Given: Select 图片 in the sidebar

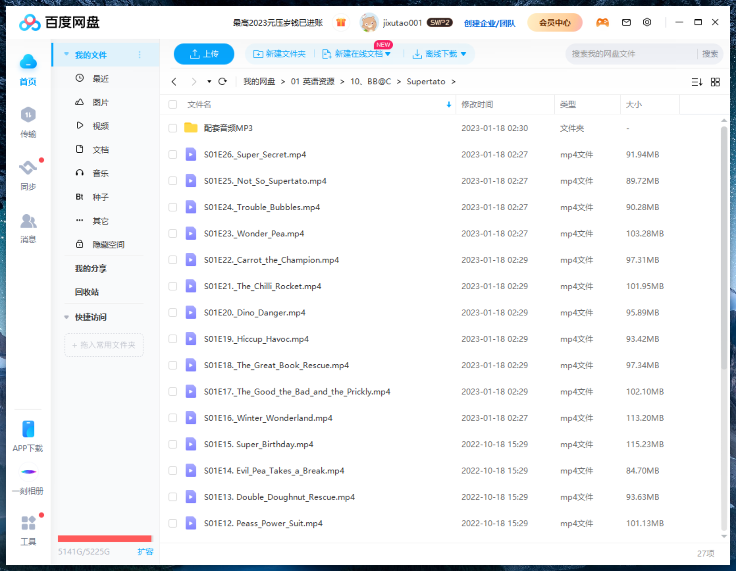Looking at the screenshot, I should (101, 102).
